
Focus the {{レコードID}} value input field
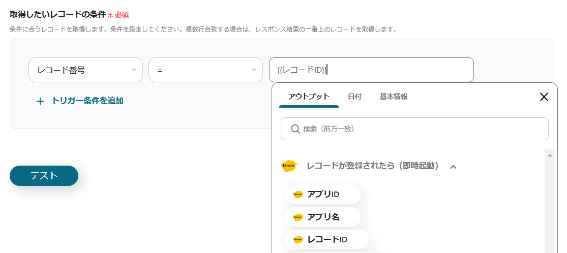point(371,70)
